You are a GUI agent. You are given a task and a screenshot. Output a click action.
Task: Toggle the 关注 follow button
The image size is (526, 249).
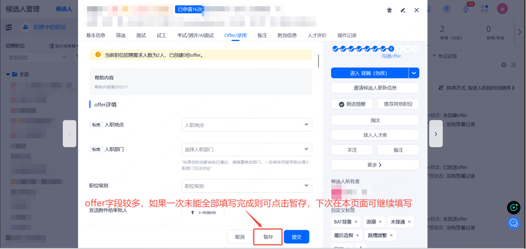(x=352, y=150)
